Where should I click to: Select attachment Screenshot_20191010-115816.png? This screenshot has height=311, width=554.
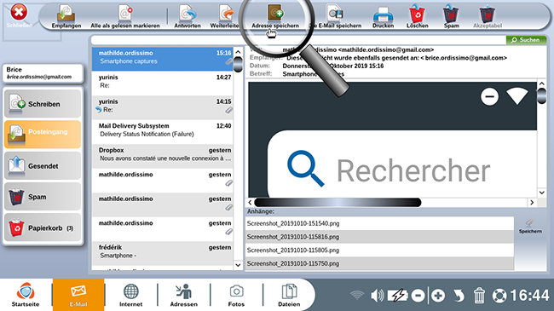379,237
